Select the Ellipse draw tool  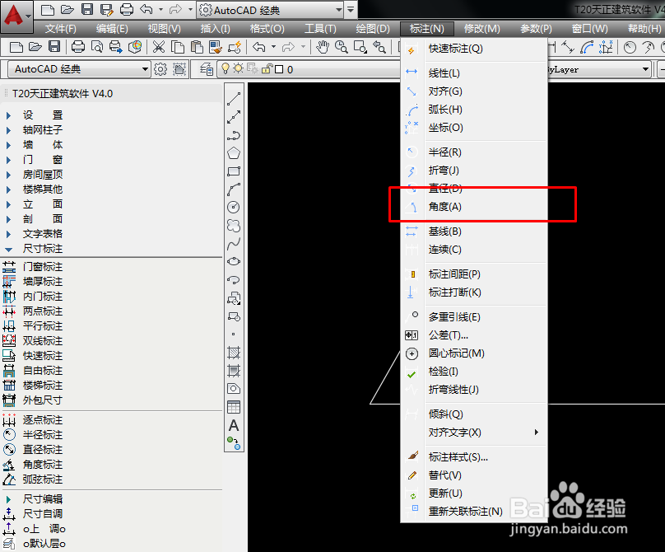click(234, 261)
